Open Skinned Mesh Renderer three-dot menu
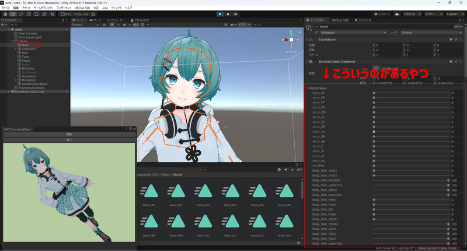This screenshot has width=467, height=251. pos(461,62)
